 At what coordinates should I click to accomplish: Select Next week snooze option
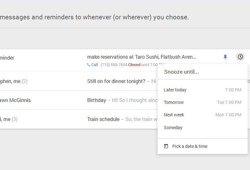coord(174,115)
